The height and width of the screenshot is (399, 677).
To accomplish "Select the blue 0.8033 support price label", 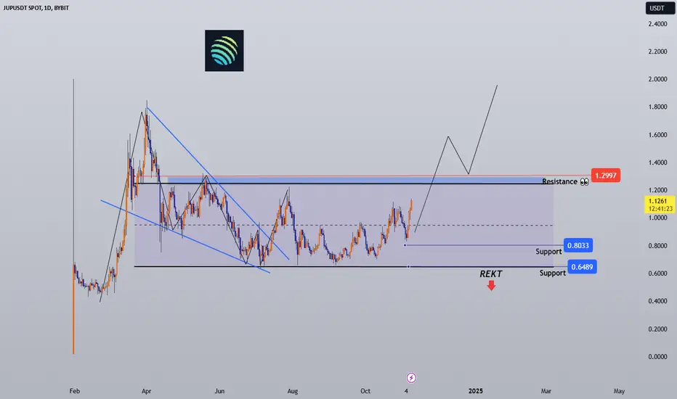I will coord(578,245).
